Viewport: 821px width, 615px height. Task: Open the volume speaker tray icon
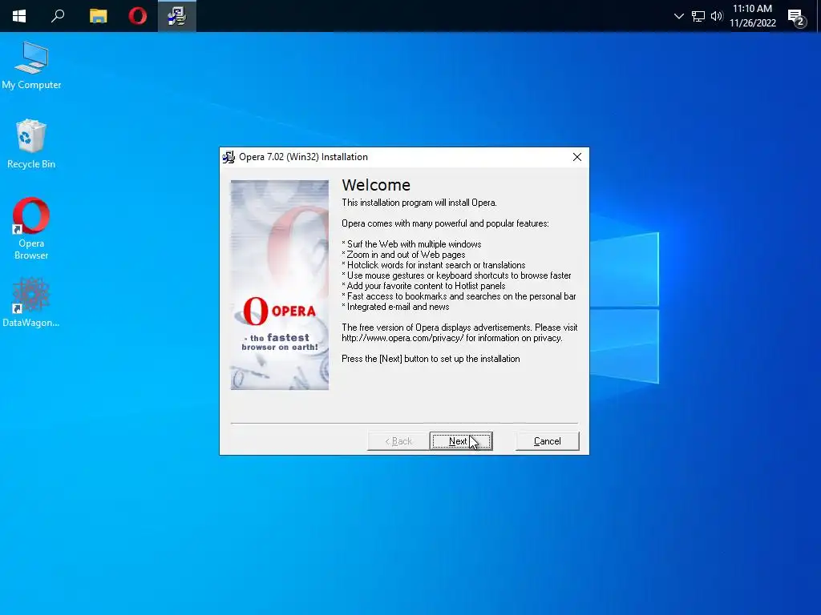click(x=717, y=16)
